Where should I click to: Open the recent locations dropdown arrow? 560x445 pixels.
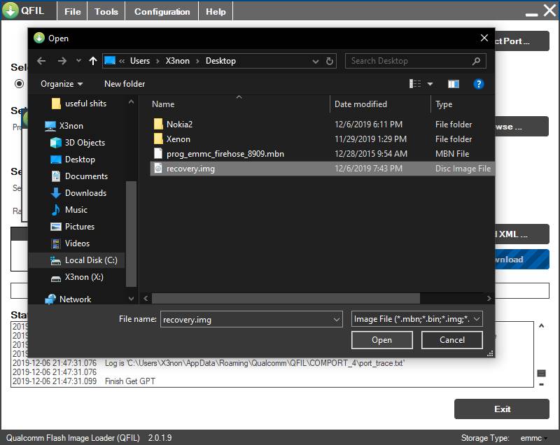coord(78,61)
